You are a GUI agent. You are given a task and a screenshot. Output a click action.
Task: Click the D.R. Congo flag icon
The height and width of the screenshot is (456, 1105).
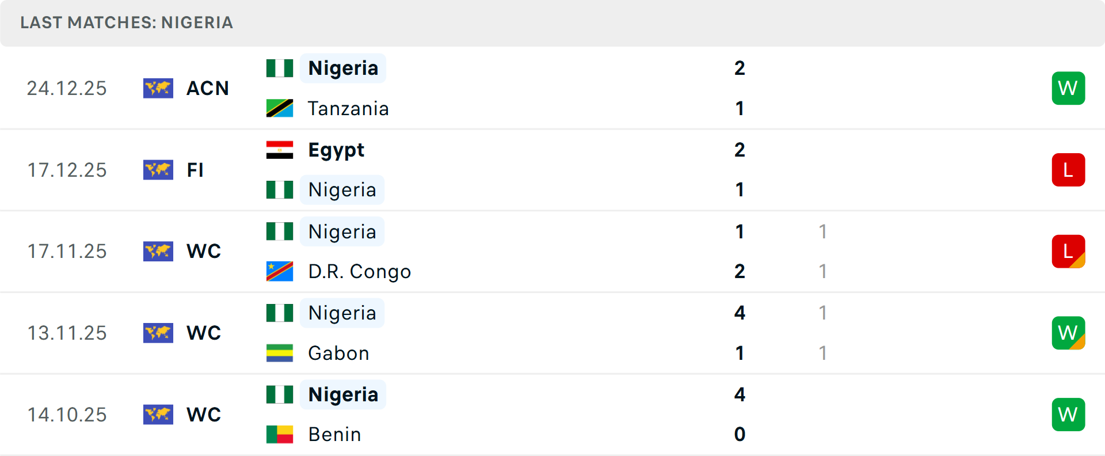coord(280,271)
